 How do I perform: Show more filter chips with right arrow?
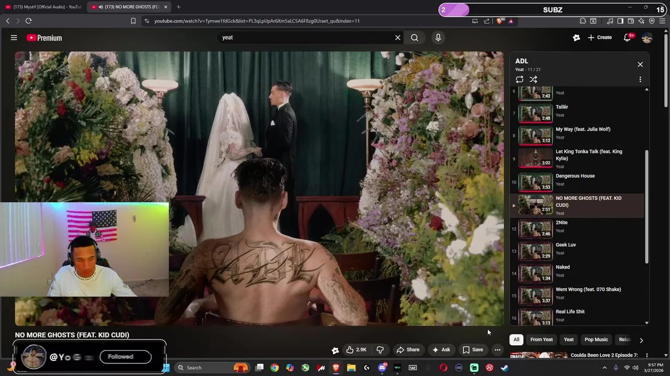click(x=641, y=340)
